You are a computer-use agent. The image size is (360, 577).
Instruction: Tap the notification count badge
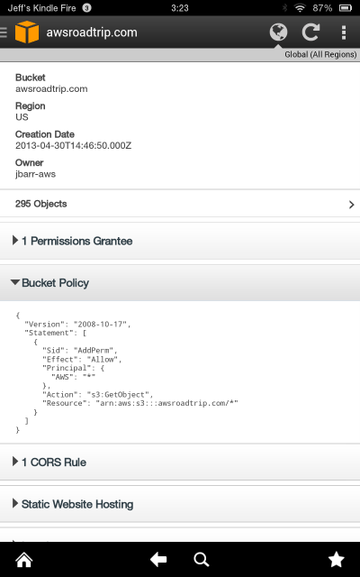click(86, 8)
